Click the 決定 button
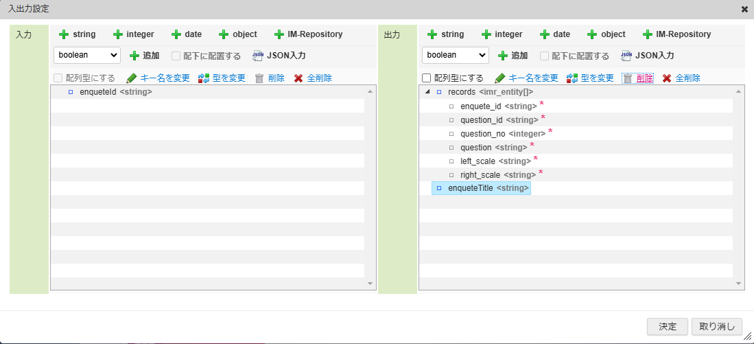 [x=668, y=327]
